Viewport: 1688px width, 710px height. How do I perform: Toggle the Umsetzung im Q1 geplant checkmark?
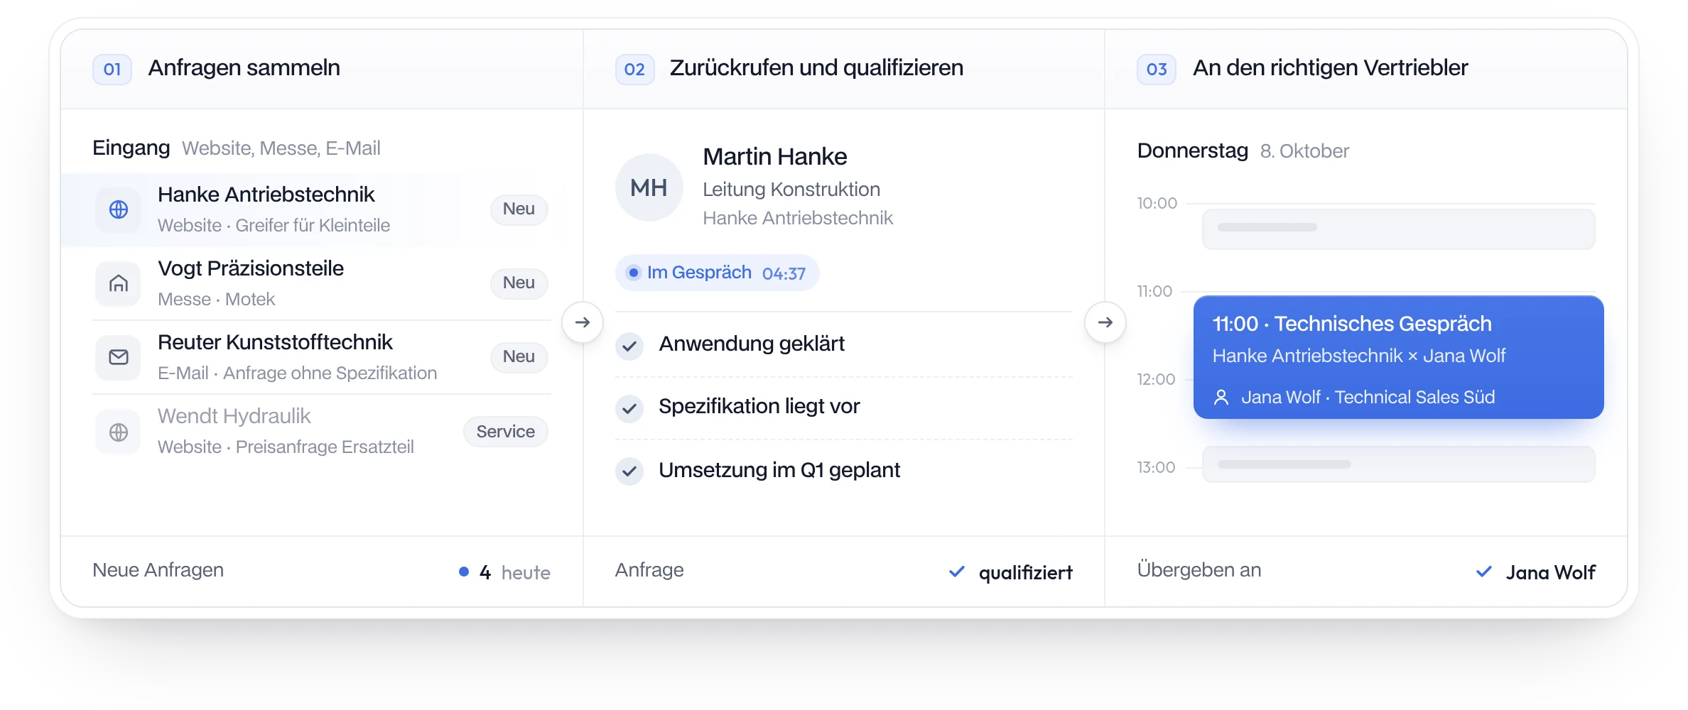click(x=629, y=471)
